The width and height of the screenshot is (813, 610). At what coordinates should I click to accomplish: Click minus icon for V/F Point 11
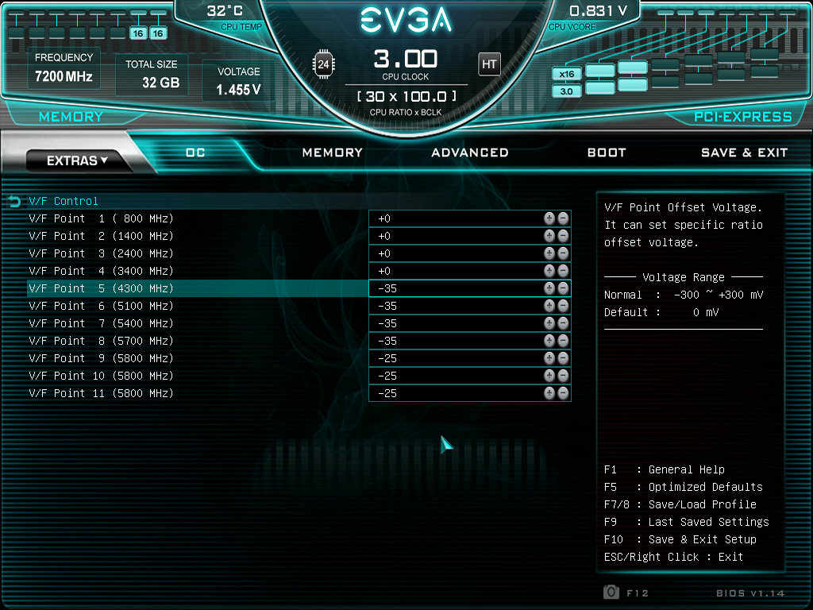[x=563, y=393]
